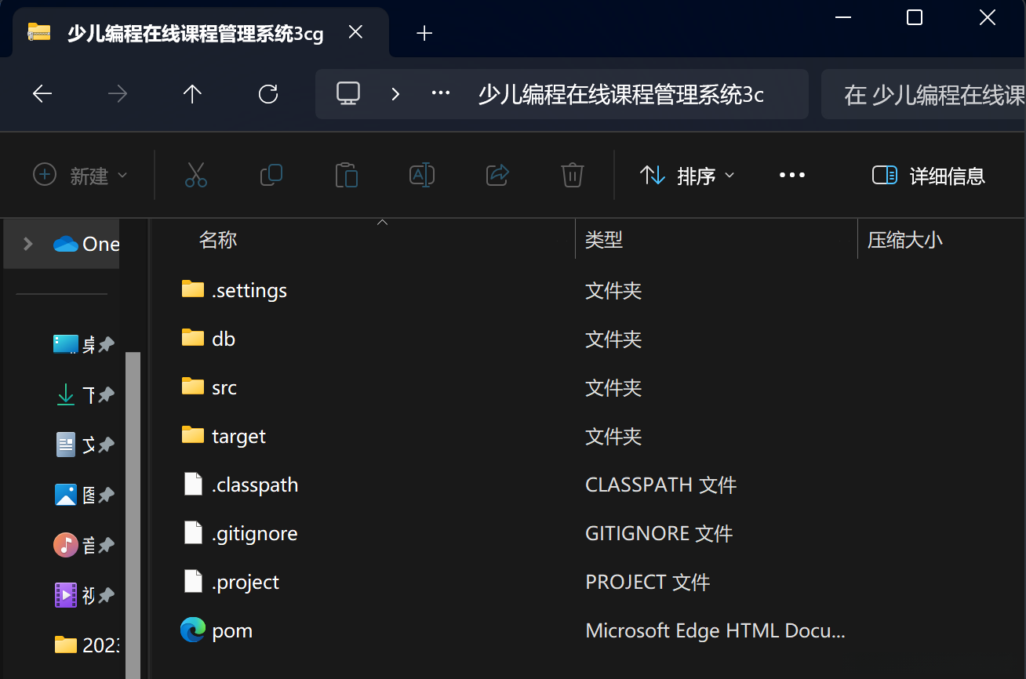Focus the search box beside address bar
Screen dimensions: 1026x679
pos(923,94)
